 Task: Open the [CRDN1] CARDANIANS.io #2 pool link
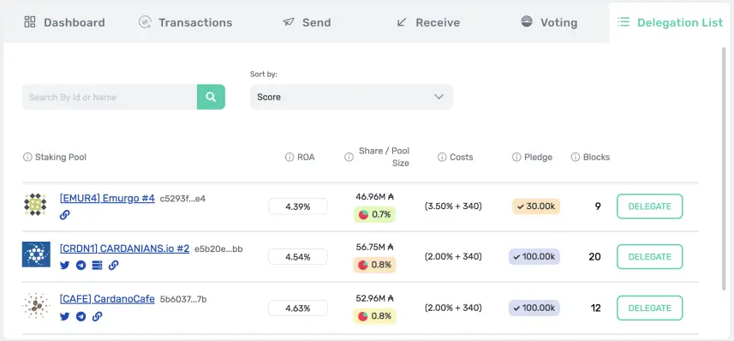124,248
